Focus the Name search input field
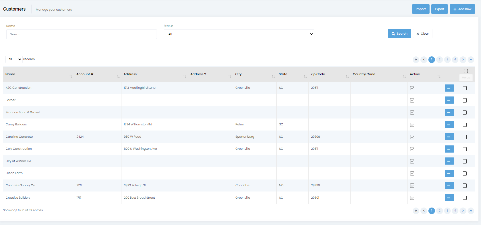Screen dimensions: 481x225 pyautogui.click(x=81, y=34)
